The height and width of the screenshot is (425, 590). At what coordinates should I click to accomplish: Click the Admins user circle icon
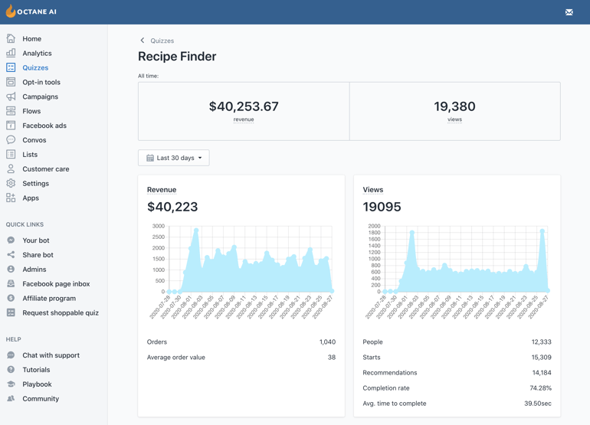coord(11,269)
